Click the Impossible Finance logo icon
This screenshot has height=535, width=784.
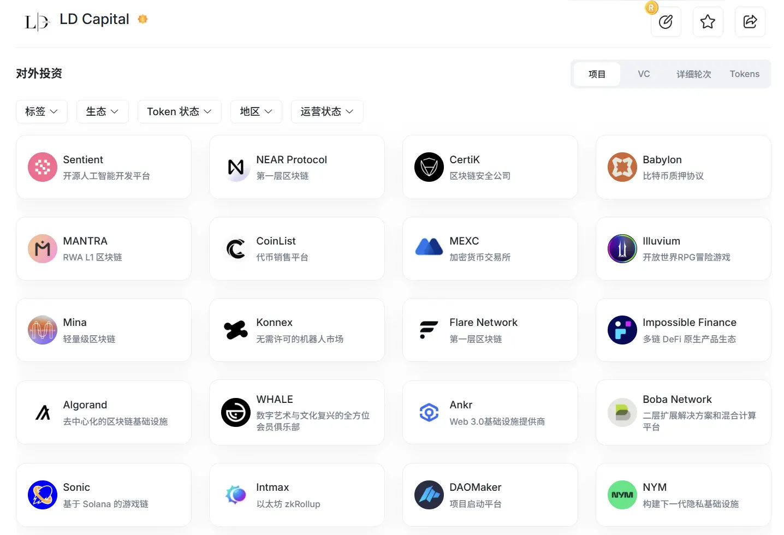tap(622, 330)
